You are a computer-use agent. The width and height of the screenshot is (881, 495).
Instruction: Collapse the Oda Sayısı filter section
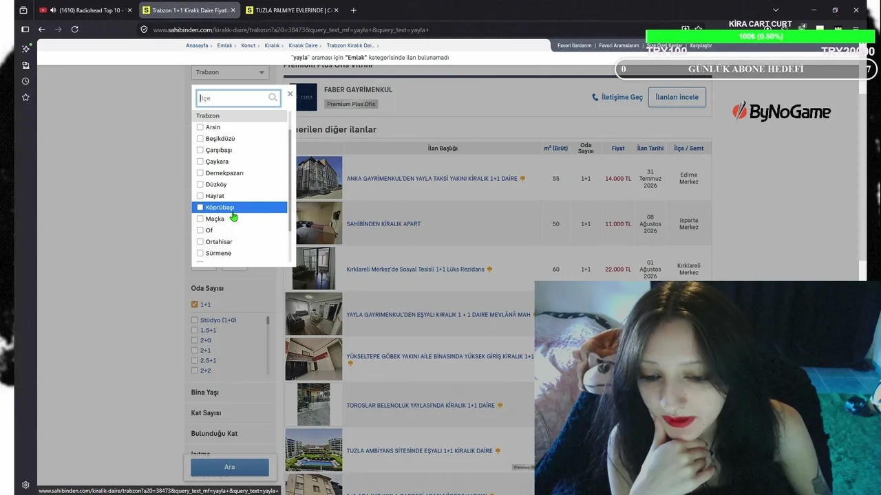click(x=207, y=288)
